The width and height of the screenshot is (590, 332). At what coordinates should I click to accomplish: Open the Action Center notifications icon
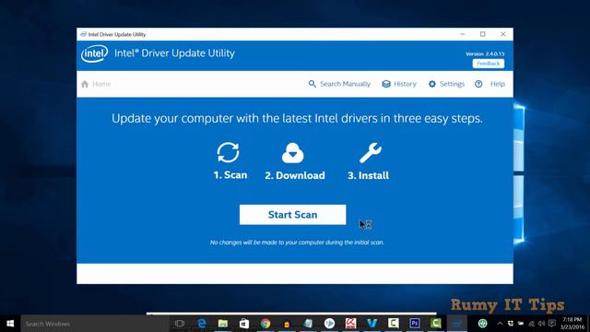552,324
